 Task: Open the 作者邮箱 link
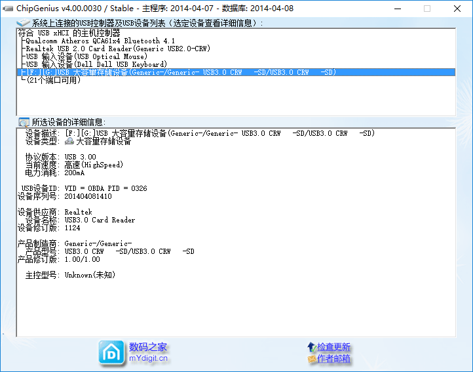click(x=333, y=359)
